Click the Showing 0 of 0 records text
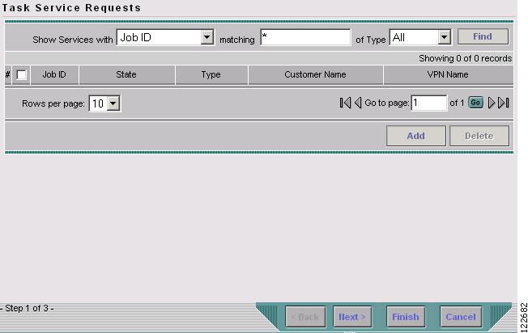The width and height of the screenshot is (528, 333). pyautogui.click(x=465, y=58)
